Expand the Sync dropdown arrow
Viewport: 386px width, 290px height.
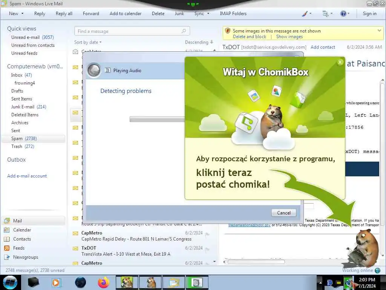208,14
